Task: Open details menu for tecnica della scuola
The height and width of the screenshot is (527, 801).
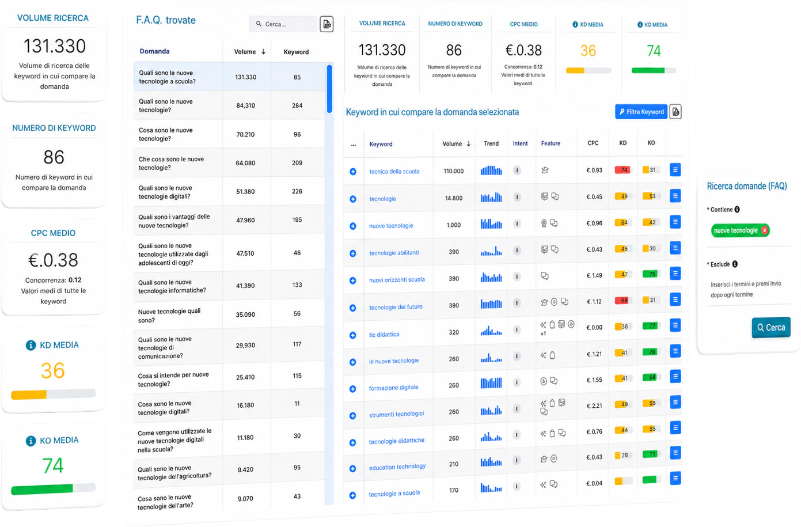Action: [675, 170]
